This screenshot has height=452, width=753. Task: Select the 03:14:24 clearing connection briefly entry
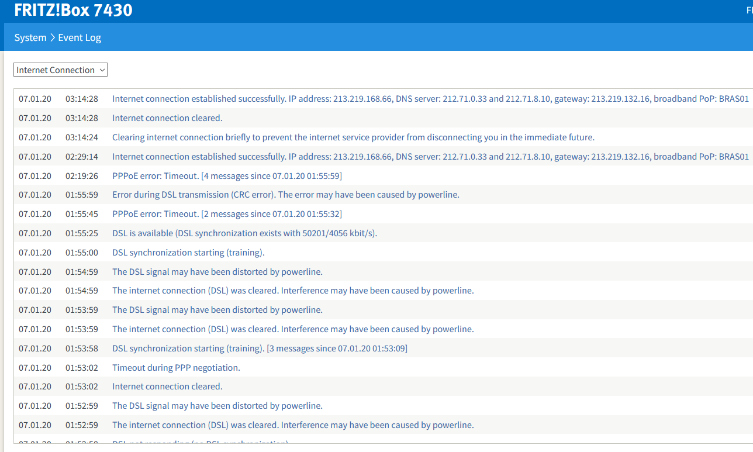[353, 137]
